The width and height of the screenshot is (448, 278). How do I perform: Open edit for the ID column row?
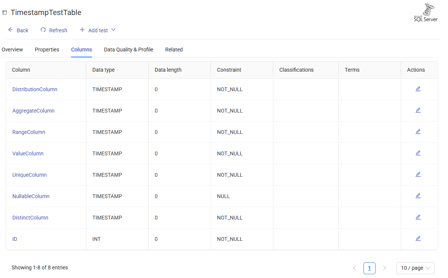pyautogui.click(x=418, y=239)
